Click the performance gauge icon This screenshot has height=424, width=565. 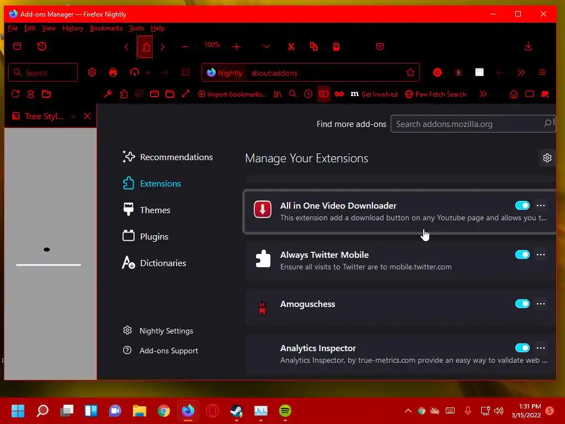pos(135,72)
